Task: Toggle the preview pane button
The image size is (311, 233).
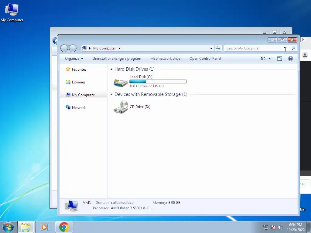Action: (280, 59)
